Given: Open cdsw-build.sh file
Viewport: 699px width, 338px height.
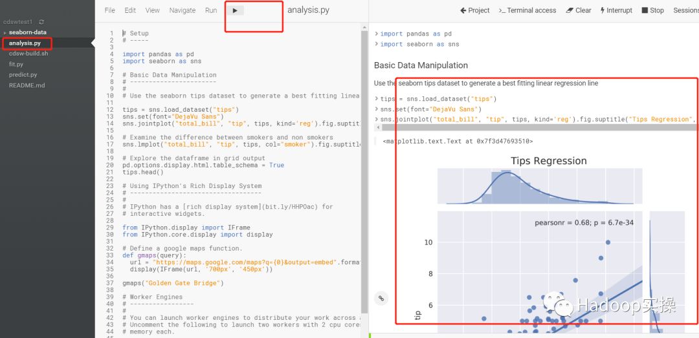Looking at the screenshot, I should point(28,54).
